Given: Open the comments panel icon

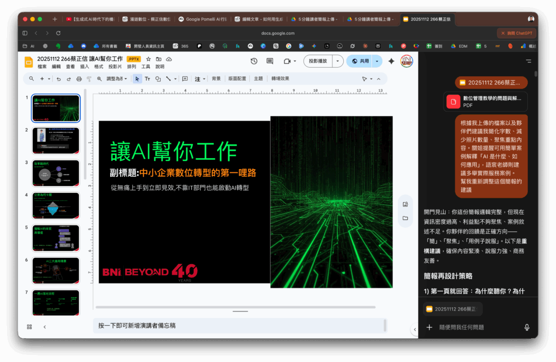Looking at the screenshot, I should pos(270,61).
